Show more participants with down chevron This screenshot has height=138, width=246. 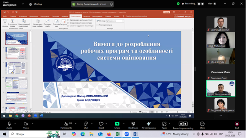point(221,116)
